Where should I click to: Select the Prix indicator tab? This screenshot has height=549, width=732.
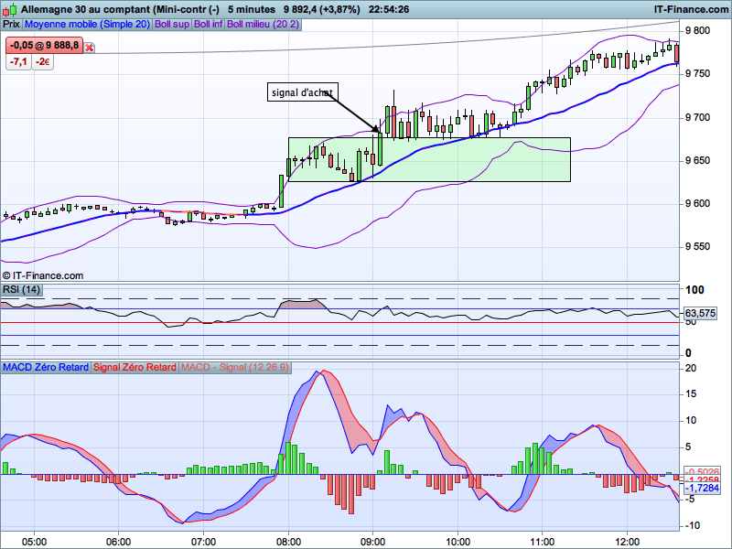[x=11, y=25]
